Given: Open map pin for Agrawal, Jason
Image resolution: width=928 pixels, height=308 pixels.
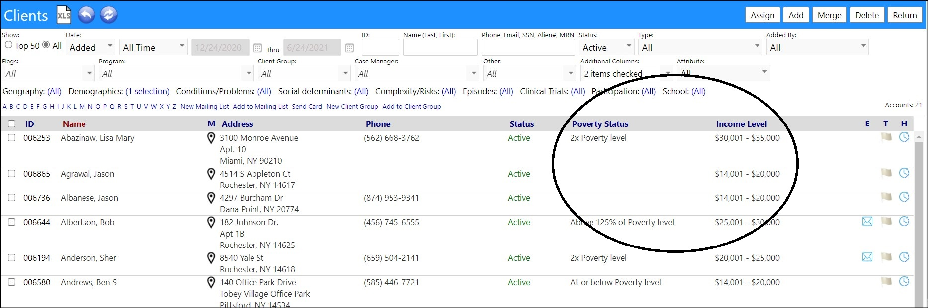Looking at the screenshot, I should (x=211, y=174).
